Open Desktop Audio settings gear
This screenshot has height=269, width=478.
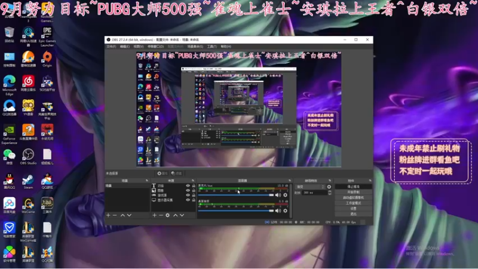pos(286,211)
